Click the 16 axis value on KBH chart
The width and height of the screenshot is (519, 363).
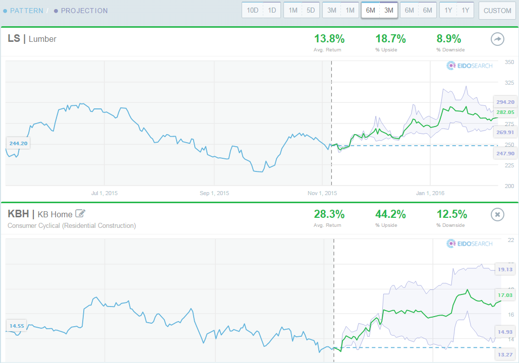511,315
